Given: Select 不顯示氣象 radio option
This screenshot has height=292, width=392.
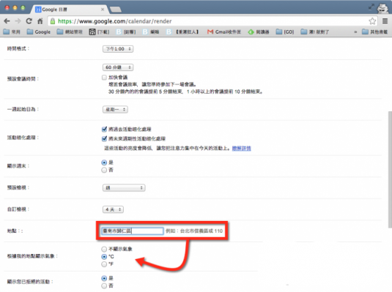Looking at the screenshot, I should pos(104,249).
